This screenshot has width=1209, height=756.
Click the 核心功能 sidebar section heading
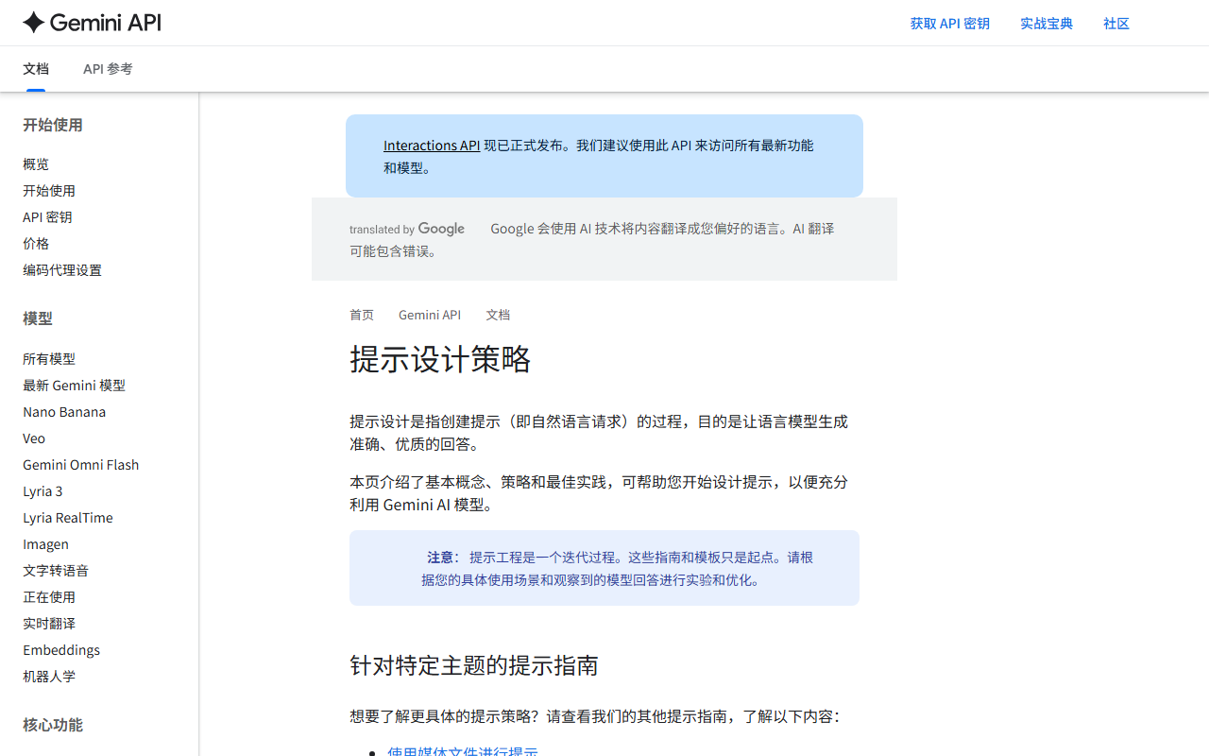click(x=53, y=725)
